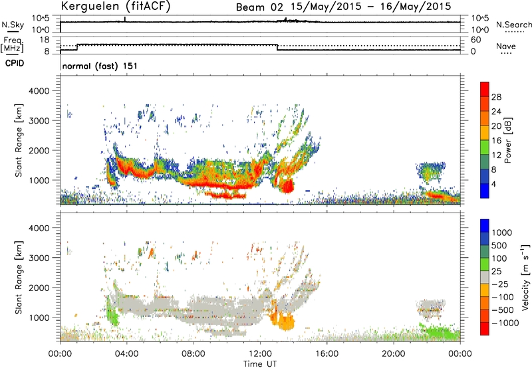Click the grey -25 to 25 Velocity colorbar segment
The width and height of the screenshot is (532, 368).
tap(485, 277)
